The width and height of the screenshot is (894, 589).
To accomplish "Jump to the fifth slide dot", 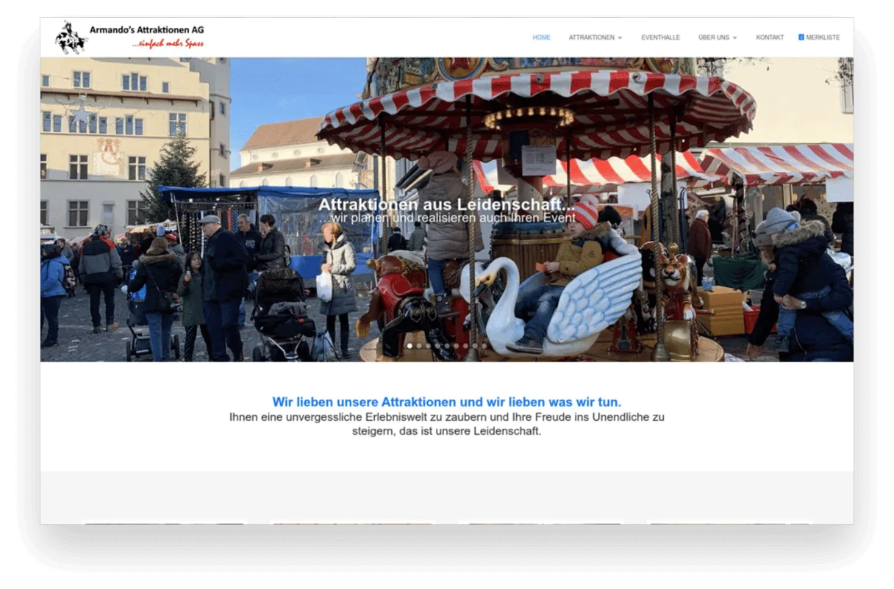I will coord(447,346).
